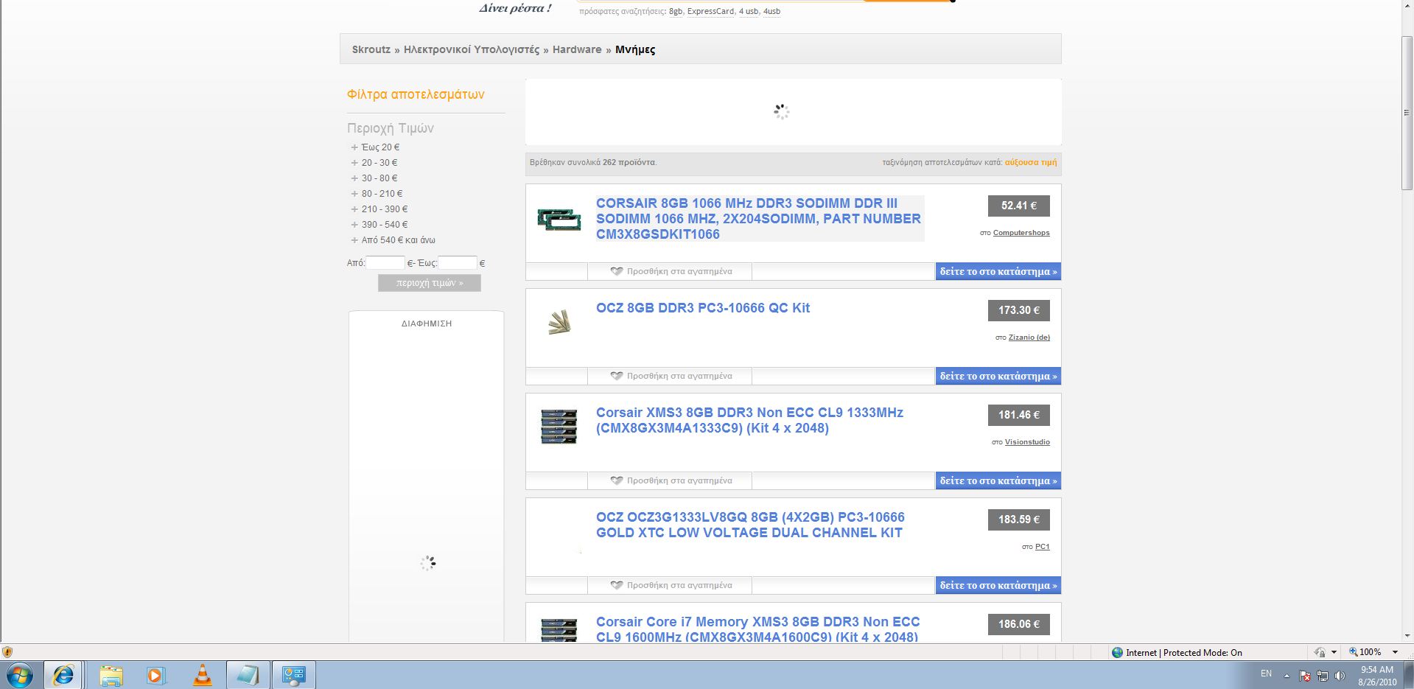Visit the Visionstudio store link
This screenshot has height=689, width=1414.
(x=1027, y=442)
